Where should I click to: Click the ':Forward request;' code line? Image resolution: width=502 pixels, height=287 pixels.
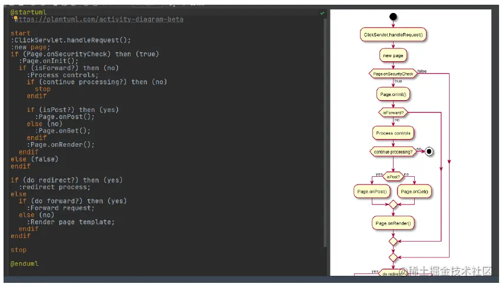[x=61, y=208]
